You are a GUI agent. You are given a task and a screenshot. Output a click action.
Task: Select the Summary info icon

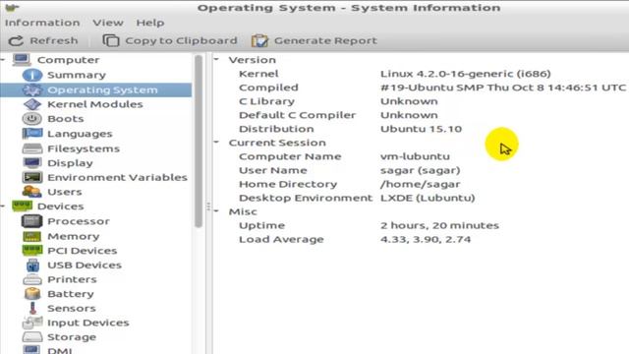click(x=32, y=75)
